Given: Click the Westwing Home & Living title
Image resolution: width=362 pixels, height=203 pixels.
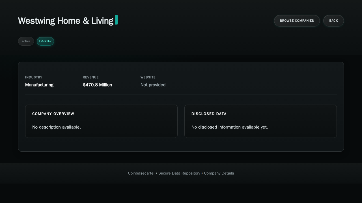Looking at the screenshot, I should pos(66,21).
